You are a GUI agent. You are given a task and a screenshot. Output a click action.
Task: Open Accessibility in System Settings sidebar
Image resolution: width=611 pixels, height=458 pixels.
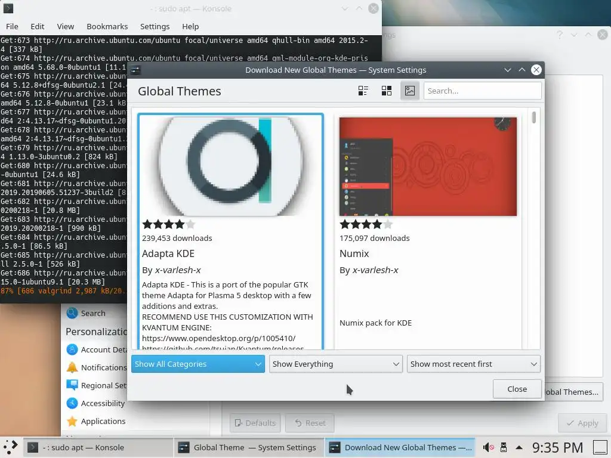[96, 403]
